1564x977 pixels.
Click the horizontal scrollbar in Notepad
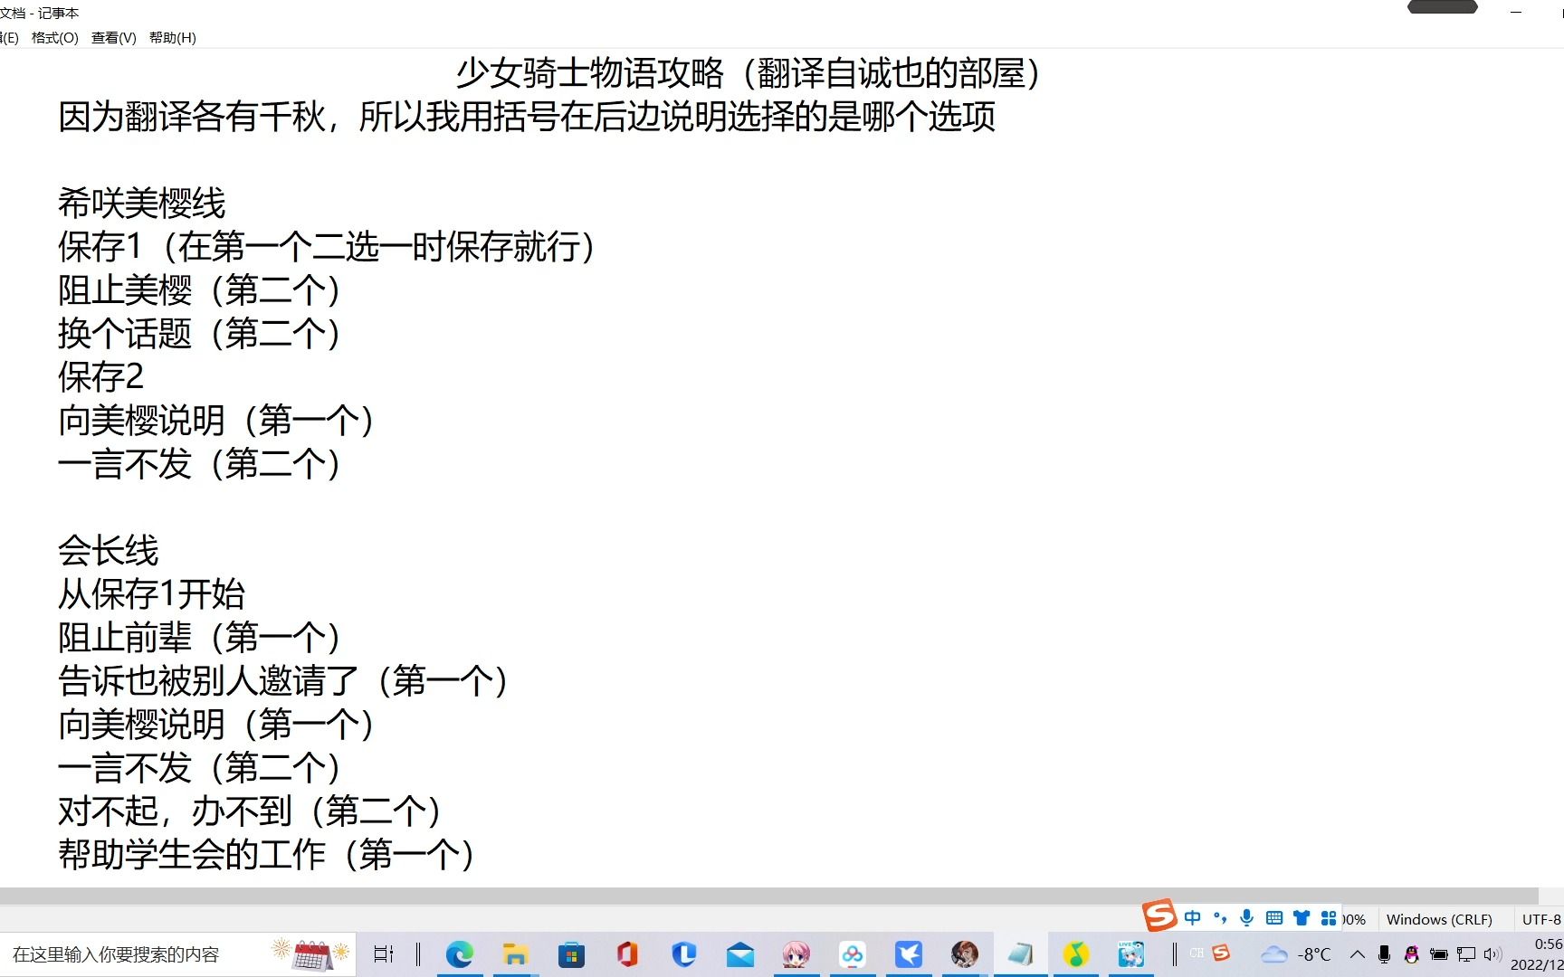pyautogui.click(x=768, y=896)
